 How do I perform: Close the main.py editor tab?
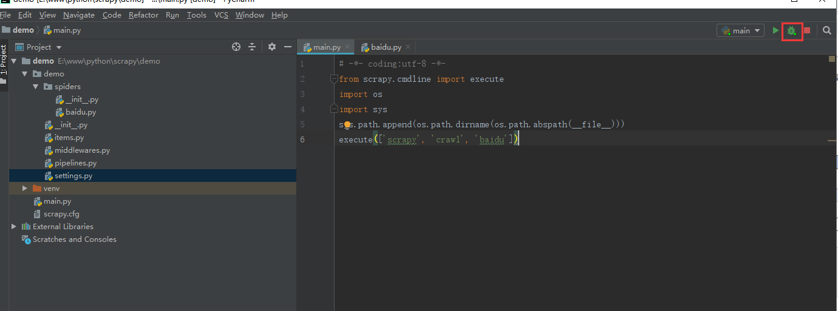347,47
